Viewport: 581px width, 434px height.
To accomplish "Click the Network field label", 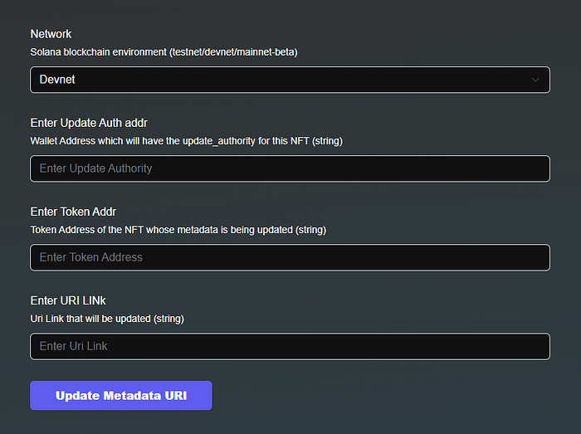I will (x=51, y=34).
